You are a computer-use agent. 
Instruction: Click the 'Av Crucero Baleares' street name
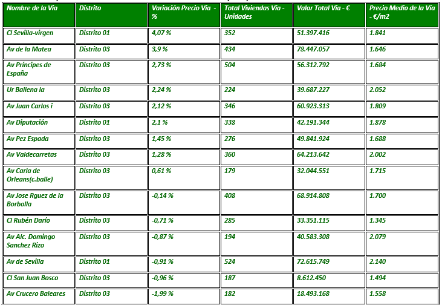tap(36, 293)
